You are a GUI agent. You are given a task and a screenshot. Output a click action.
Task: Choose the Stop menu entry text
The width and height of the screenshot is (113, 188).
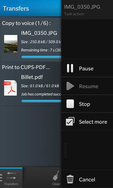[84, 104]
